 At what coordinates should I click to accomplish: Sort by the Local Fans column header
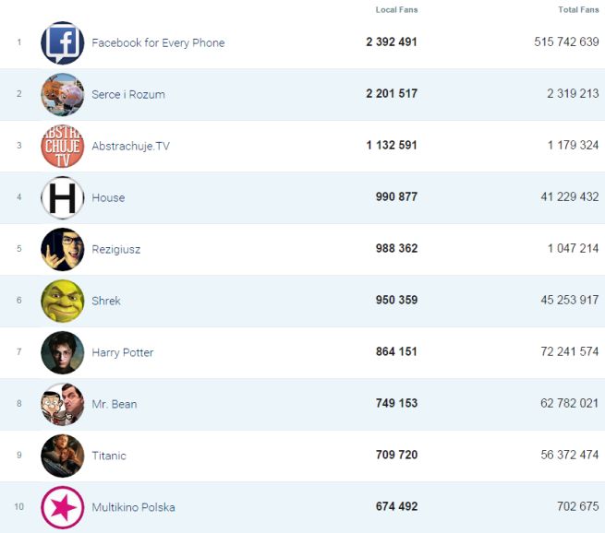tap(396, 10)
